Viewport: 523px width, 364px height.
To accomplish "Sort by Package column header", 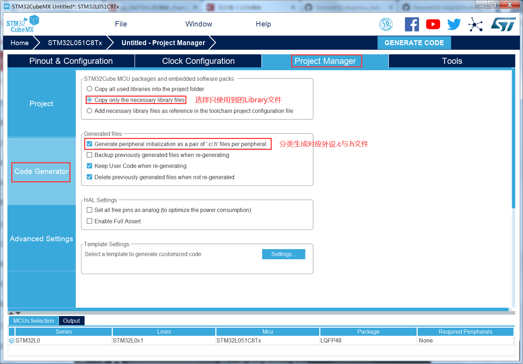I will coord(368,332).
